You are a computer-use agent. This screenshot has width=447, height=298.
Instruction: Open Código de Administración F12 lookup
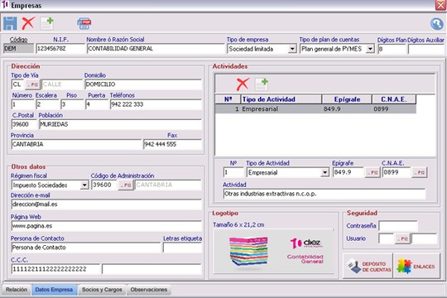point(126,185)
